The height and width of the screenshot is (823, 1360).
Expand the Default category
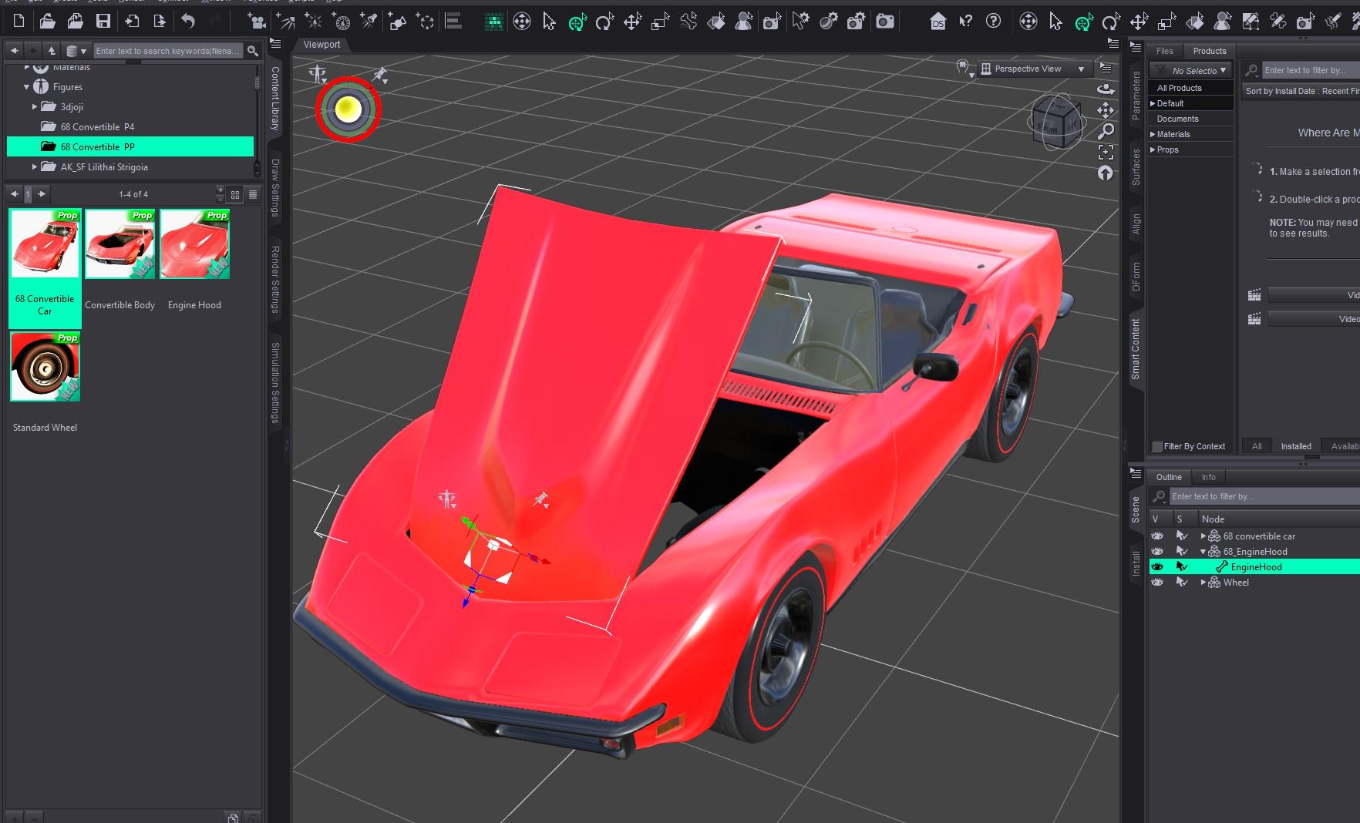click(1153, 103)
